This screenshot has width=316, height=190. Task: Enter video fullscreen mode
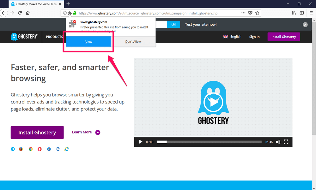pos(286,142)
